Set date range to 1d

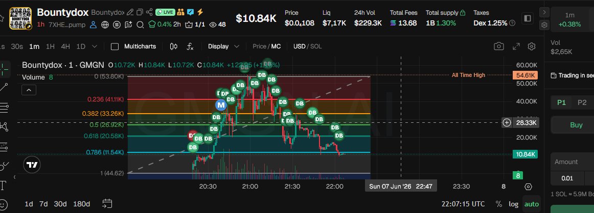(x=29, y=204)
